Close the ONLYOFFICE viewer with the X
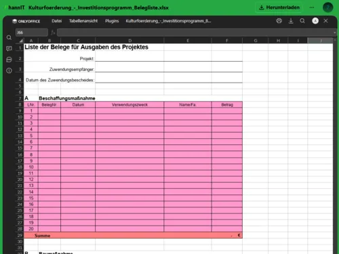 click(x=325, y=21)
